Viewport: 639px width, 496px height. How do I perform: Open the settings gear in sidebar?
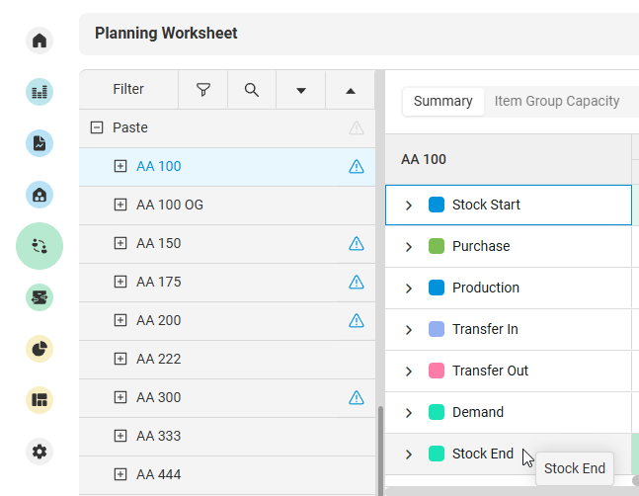tap(40, 452)
